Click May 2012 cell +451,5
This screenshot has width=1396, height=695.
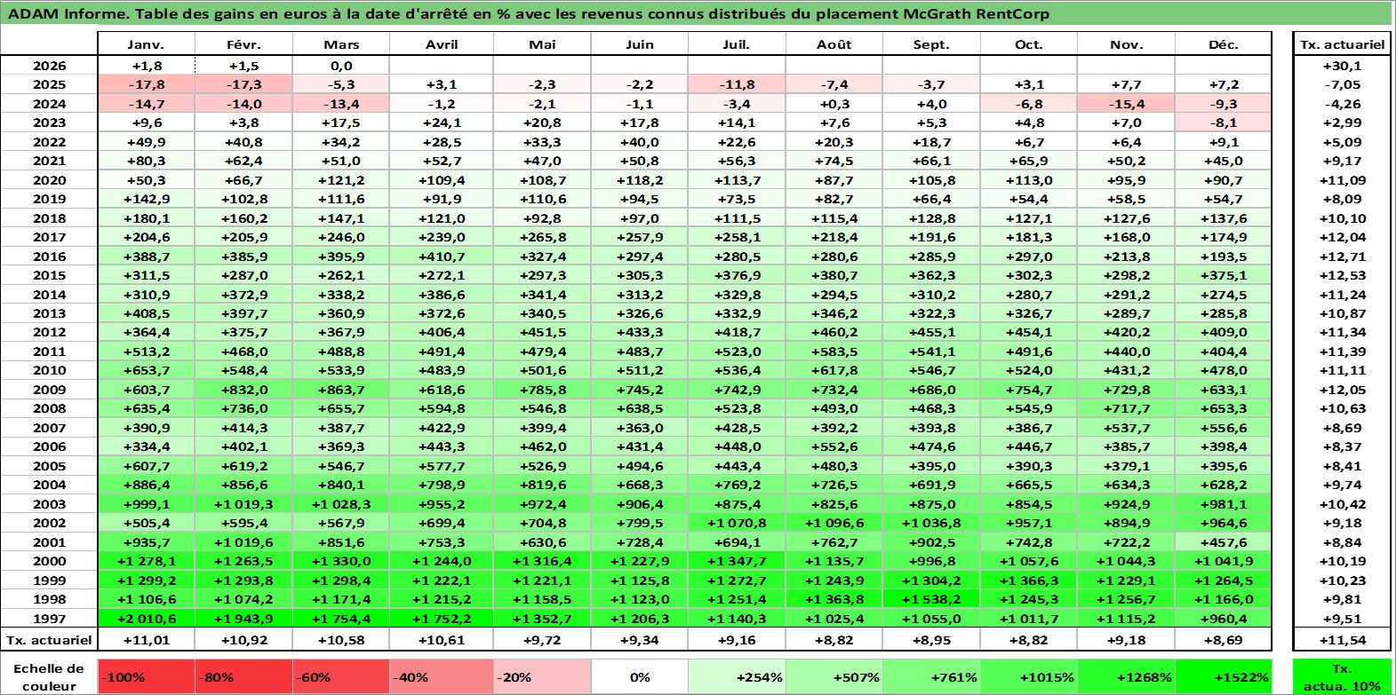[542, 332]
